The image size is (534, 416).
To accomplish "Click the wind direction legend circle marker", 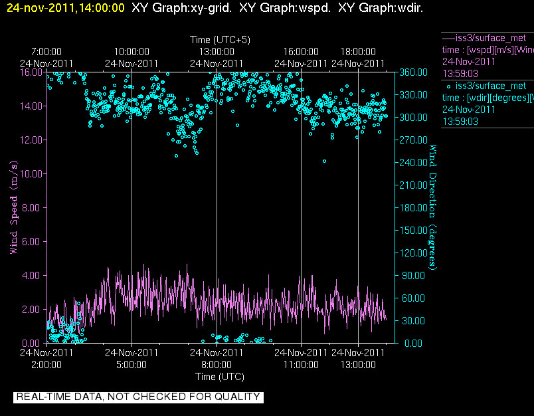I will coord(448,86).
